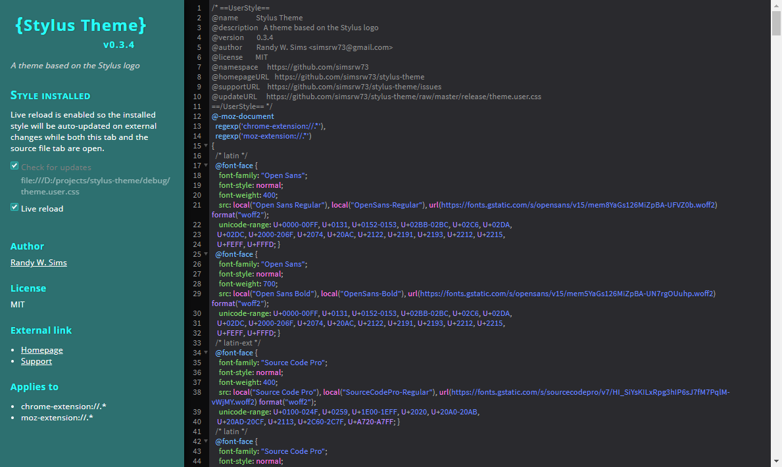Click the unicode-range line 39
782x467 pixels.
pos(349,412)
